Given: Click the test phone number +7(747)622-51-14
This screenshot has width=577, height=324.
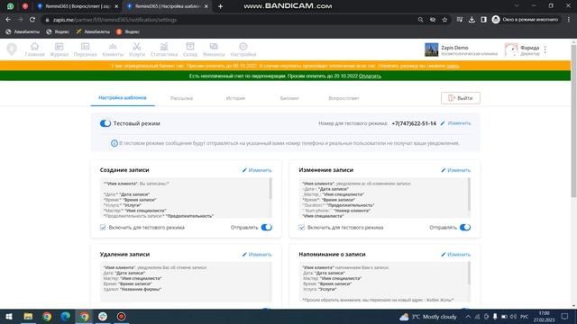Looking at the screenshot, I should click(414, 123).
